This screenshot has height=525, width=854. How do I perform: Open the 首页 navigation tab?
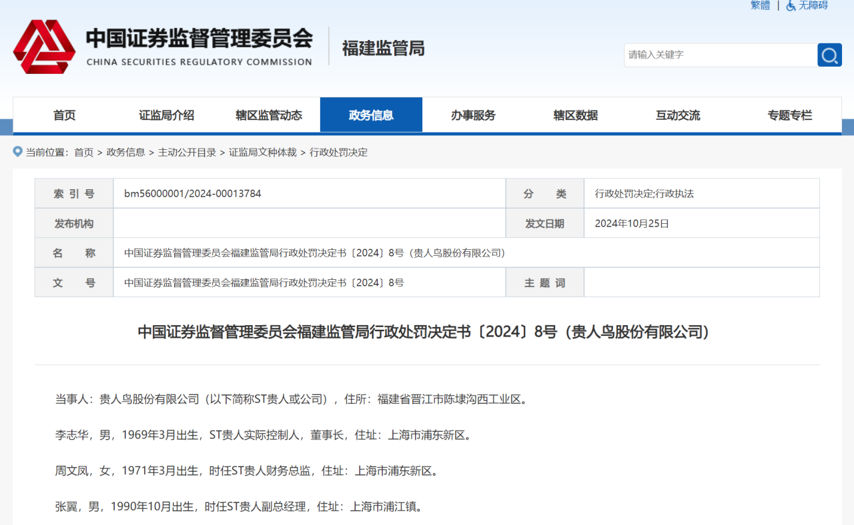pyautogui.click(x=65, y=115)
